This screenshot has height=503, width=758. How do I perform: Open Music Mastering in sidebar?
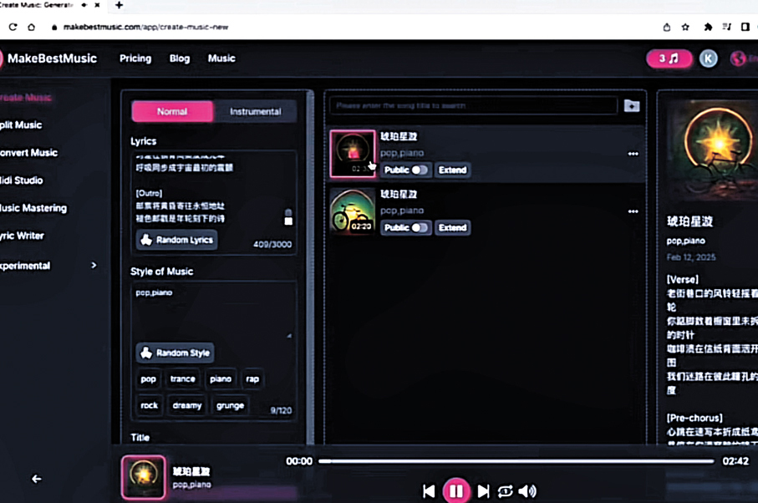tap(33, 208)
